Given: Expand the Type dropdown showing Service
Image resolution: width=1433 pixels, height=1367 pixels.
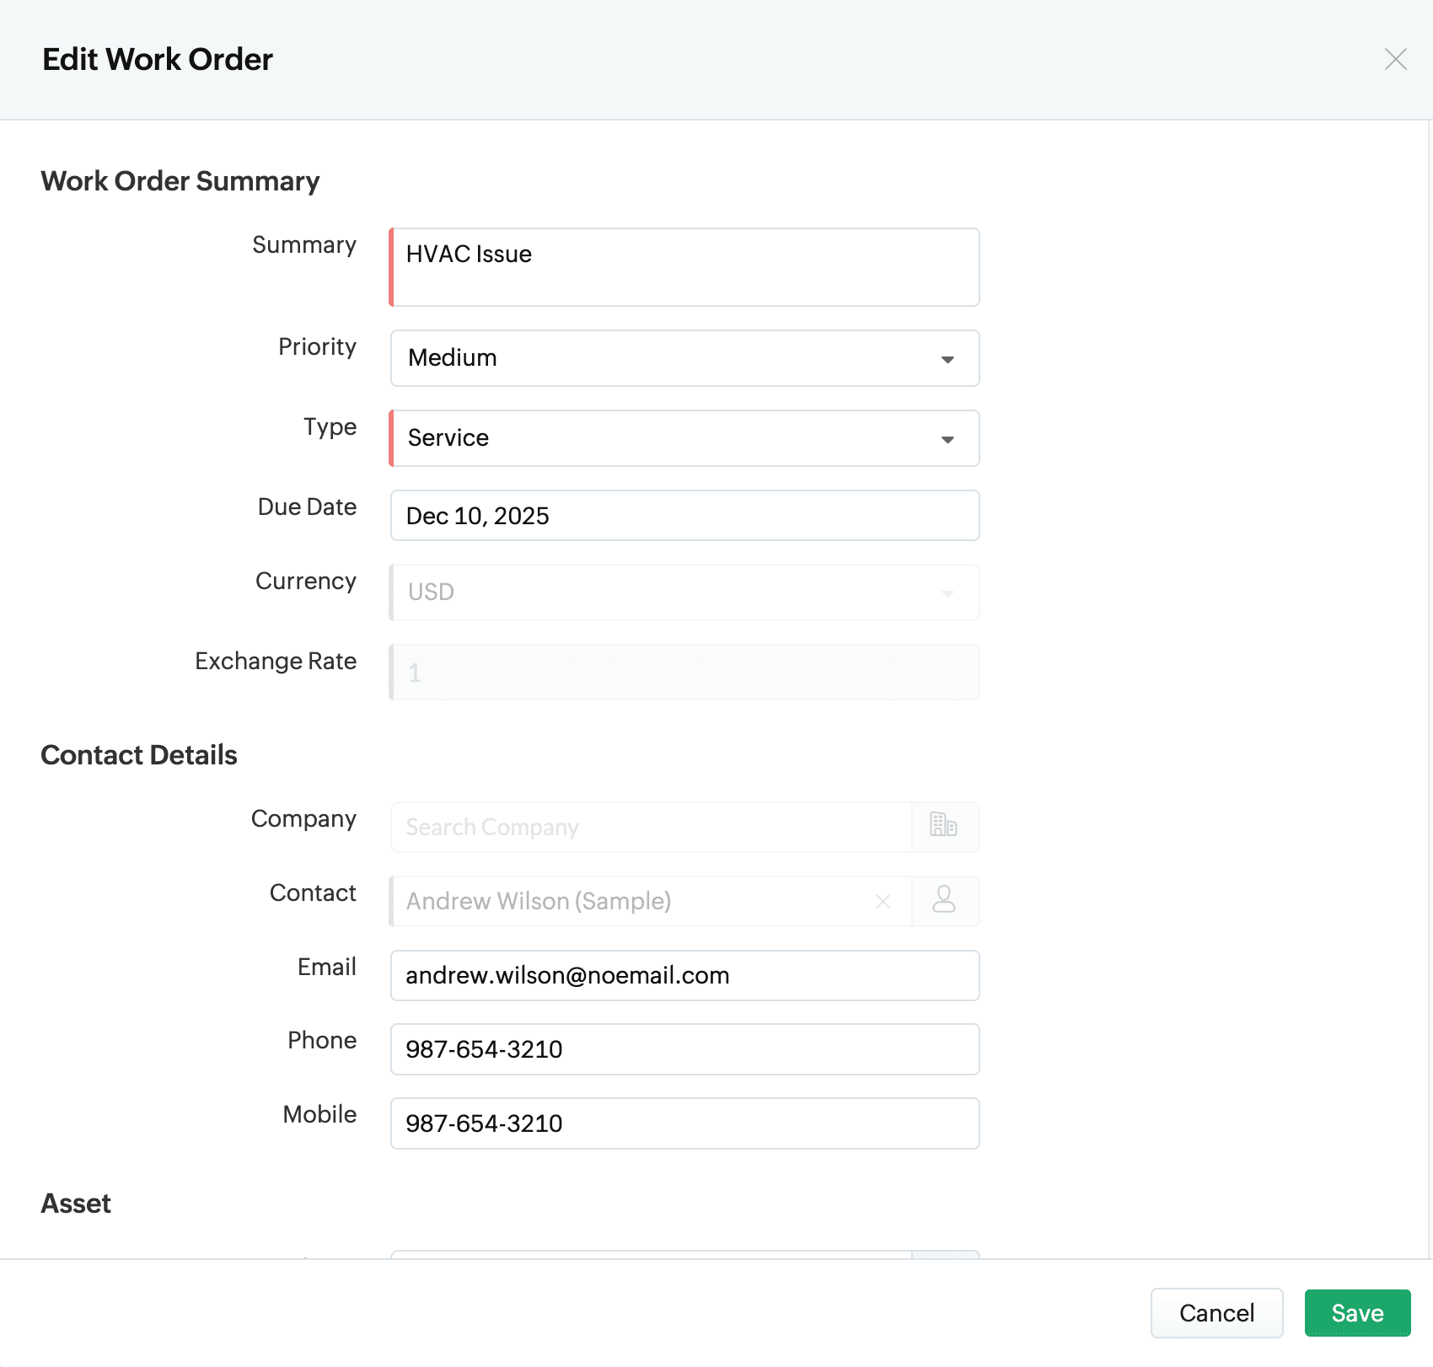Looking at the screenshot, I should pos(947,439).
